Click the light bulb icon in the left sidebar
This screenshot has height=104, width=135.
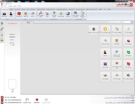pos(2,35)
